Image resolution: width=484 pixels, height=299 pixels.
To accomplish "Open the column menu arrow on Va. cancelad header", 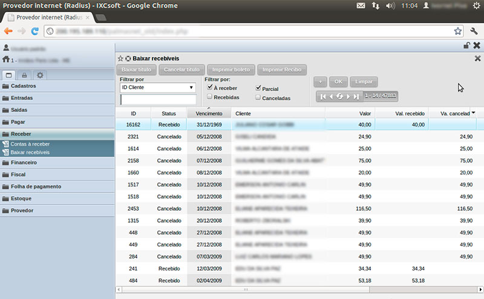I will click(x=473, y=113).
